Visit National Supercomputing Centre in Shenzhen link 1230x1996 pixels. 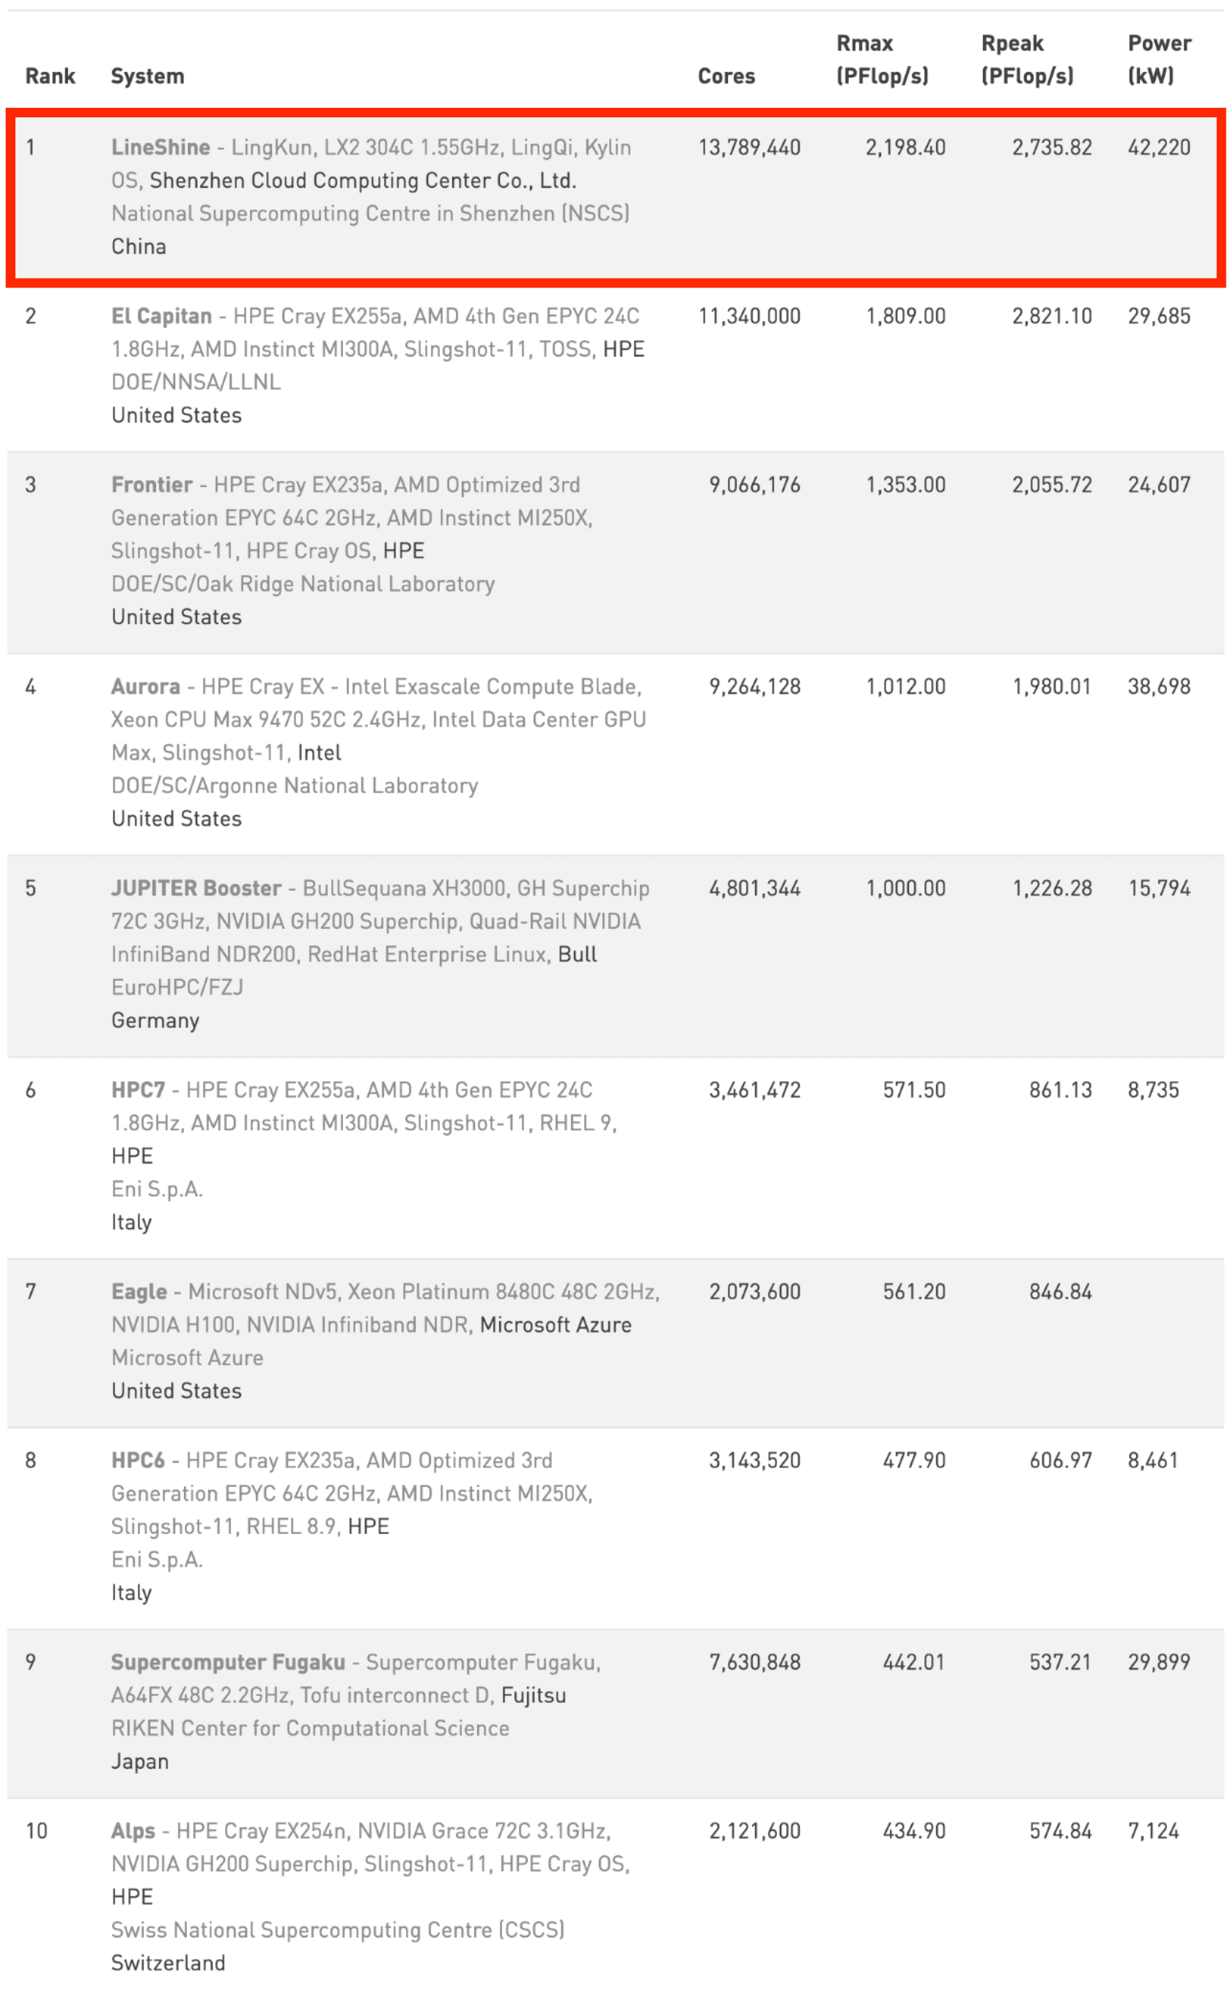click(x=370, y=213)
